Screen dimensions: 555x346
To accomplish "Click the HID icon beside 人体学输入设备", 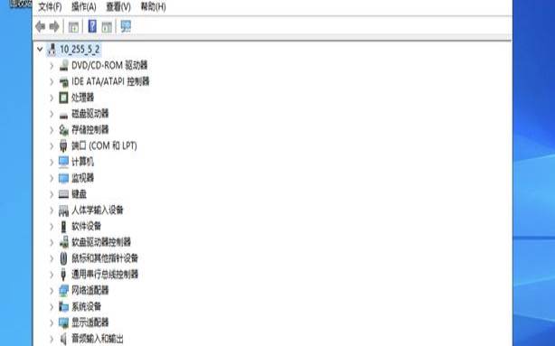I will click(x=63, y=210).
